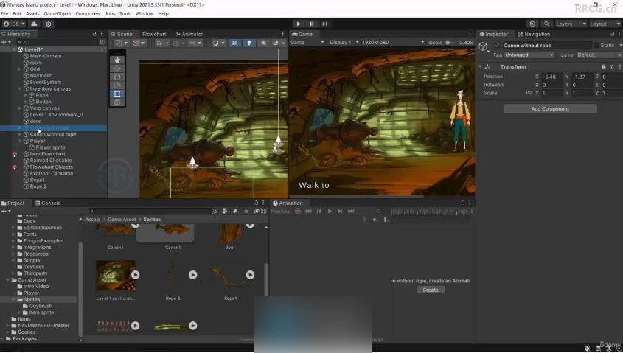Select the Move tool in Scene overlay
The image size is (623, 353).
pyautogui.click(x=117, y=69)
